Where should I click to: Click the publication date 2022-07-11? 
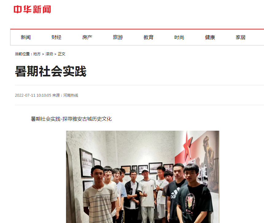coord(25,95)
